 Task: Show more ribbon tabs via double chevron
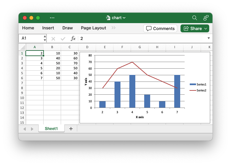click(114, 28)
